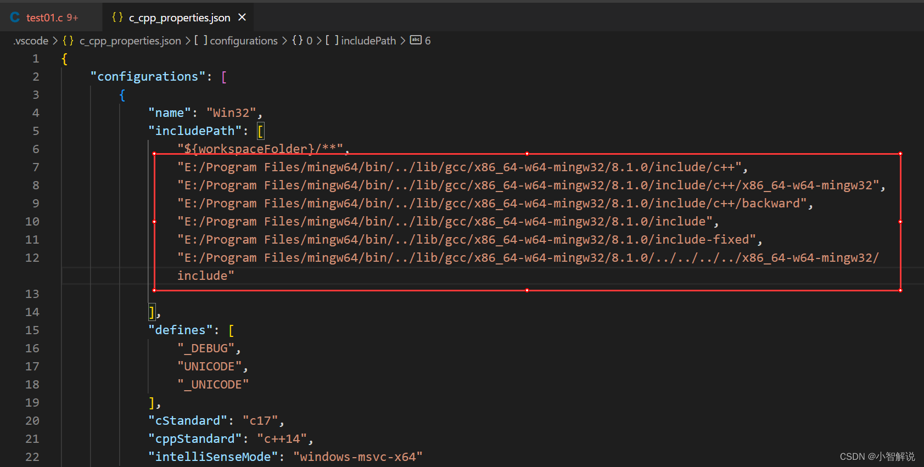Close the c_cpp_properties.json tab

pos(242,18)
